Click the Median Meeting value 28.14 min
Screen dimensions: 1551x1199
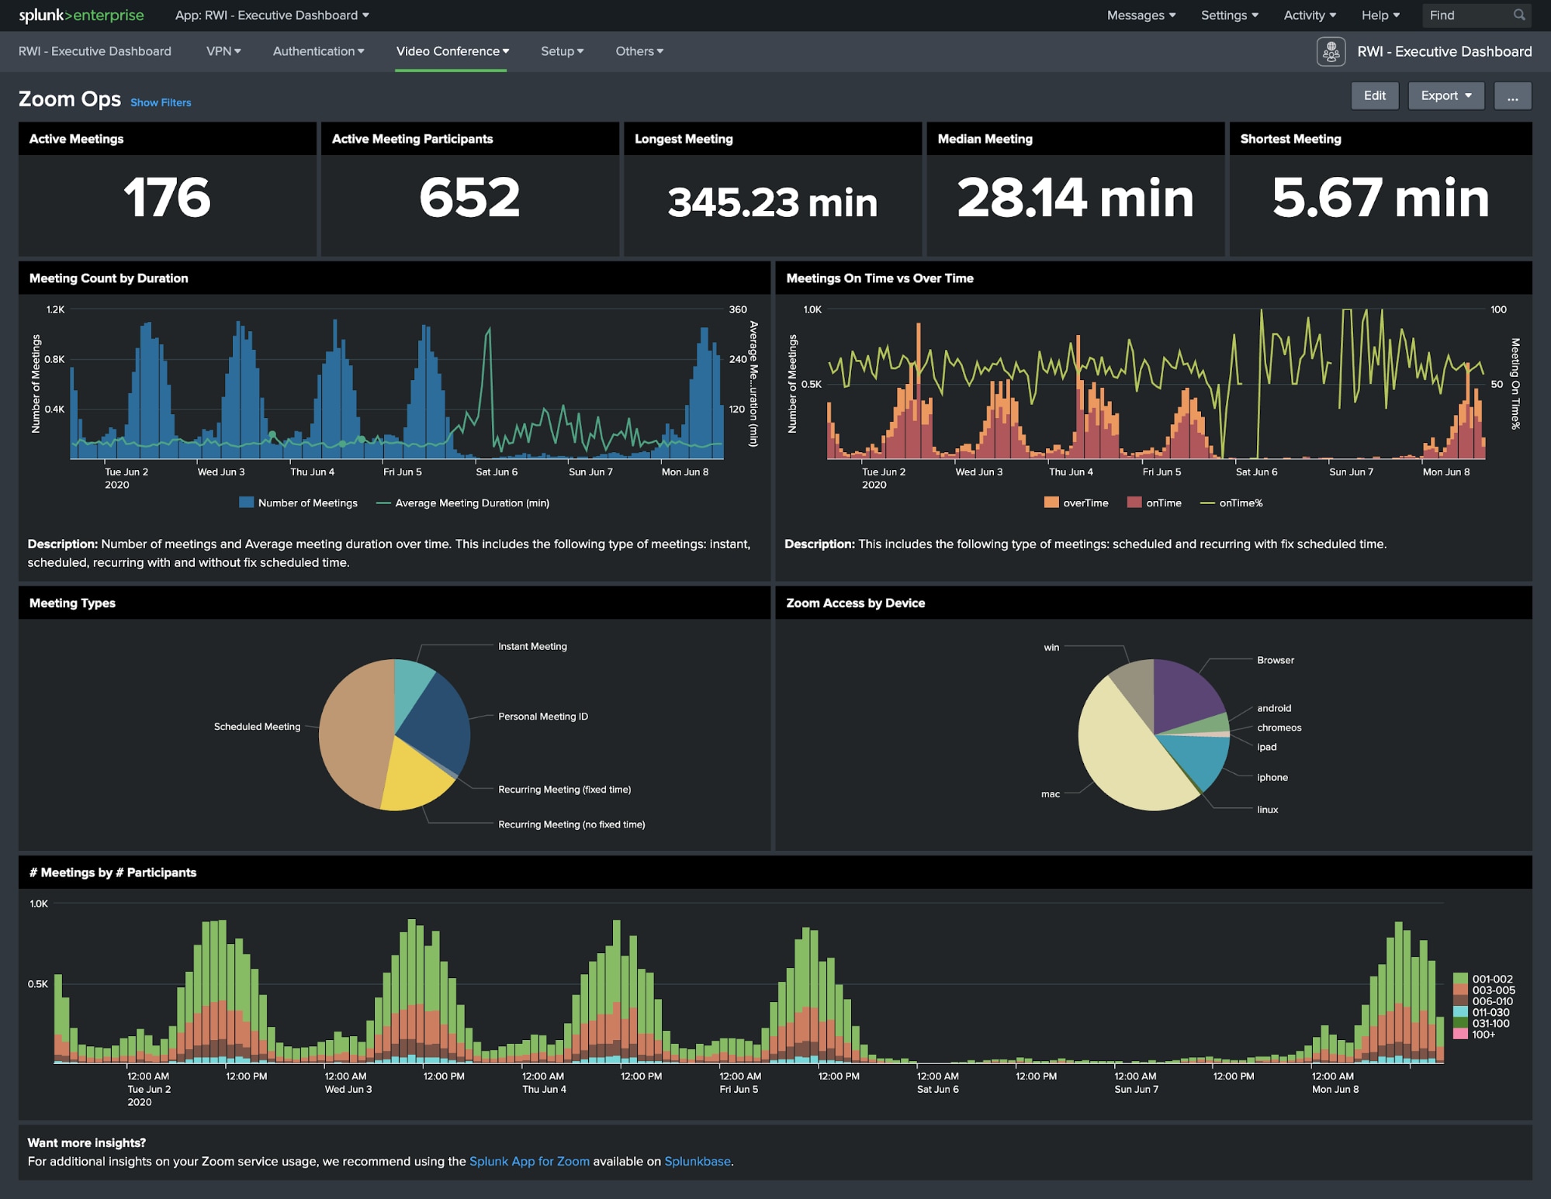[1075, 197]
